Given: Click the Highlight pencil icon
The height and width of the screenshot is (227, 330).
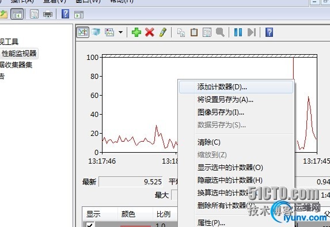Looking at the screenshot, I should (162, 32).
